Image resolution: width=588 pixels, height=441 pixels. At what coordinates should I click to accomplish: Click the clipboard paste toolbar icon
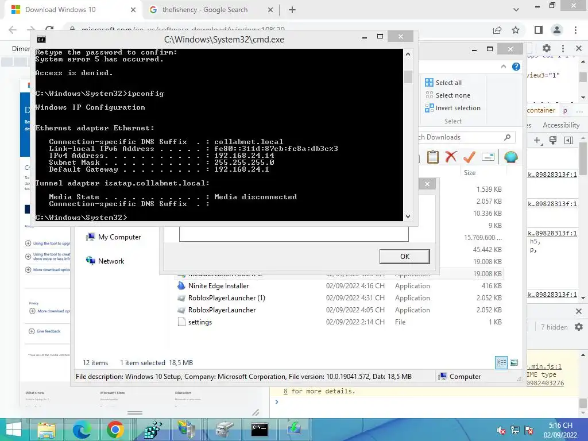[433, 157]
